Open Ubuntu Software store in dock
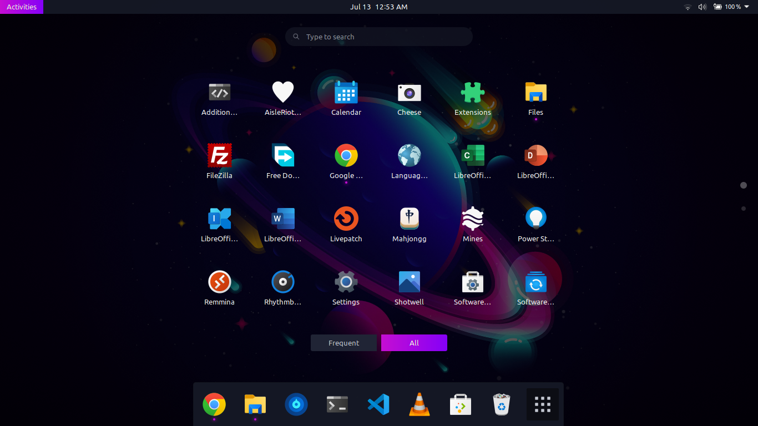The image size is (758, 426). click(461, 404)
